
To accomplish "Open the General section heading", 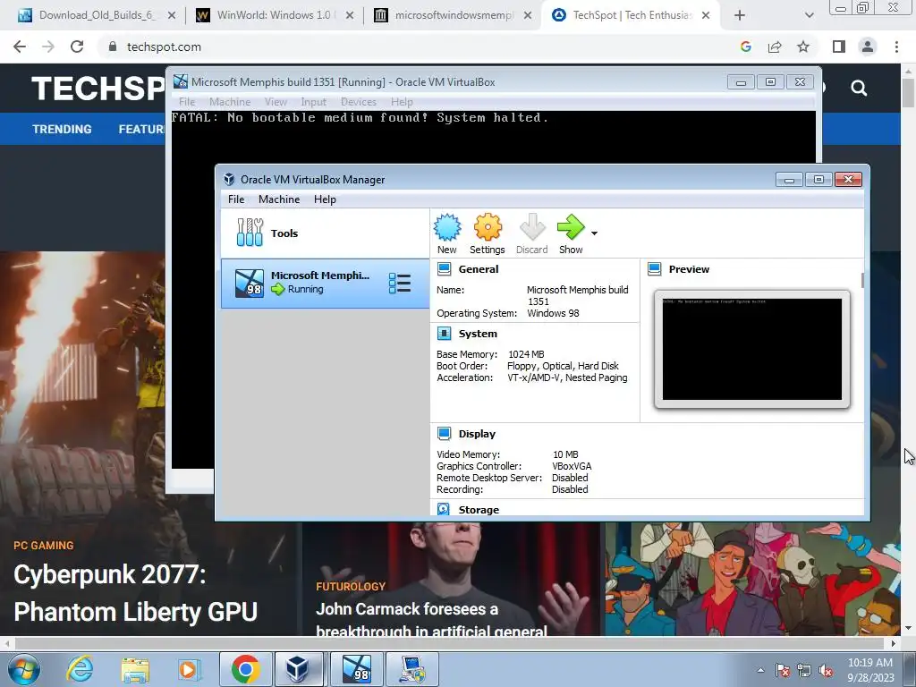I will point(478,269).
